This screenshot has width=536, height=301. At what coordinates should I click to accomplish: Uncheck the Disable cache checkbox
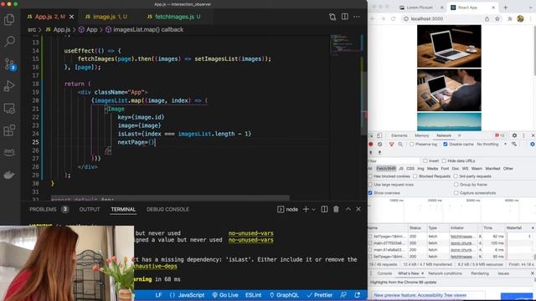tap(445, 145)
